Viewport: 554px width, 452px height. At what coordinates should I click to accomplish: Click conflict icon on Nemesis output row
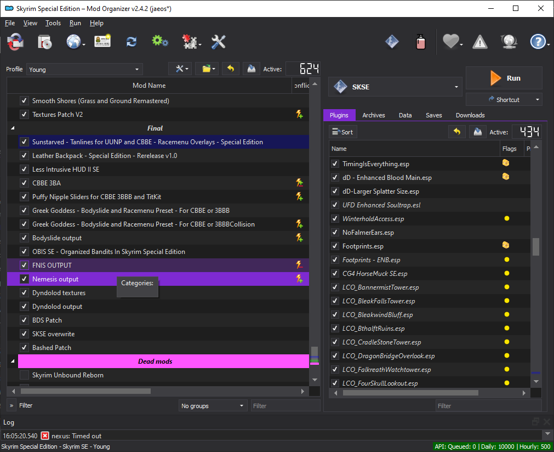[x=299, y=279]
